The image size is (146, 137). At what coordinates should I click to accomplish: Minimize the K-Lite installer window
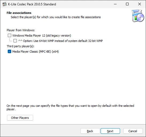click(115, 4)
